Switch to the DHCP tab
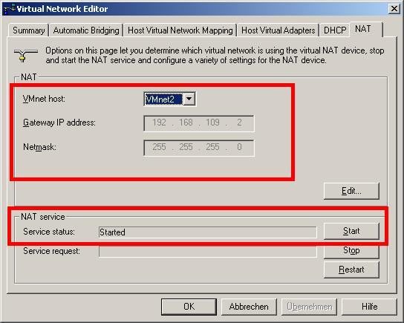The height and width of the screenshot is (323, 404). [x=335, y=30]
